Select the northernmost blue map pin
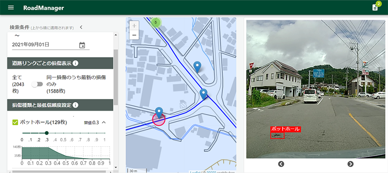 (197, 67)
